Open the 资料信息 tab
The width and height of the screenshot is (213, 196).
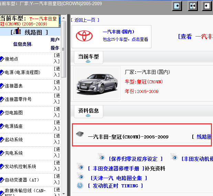coord(88,112)
